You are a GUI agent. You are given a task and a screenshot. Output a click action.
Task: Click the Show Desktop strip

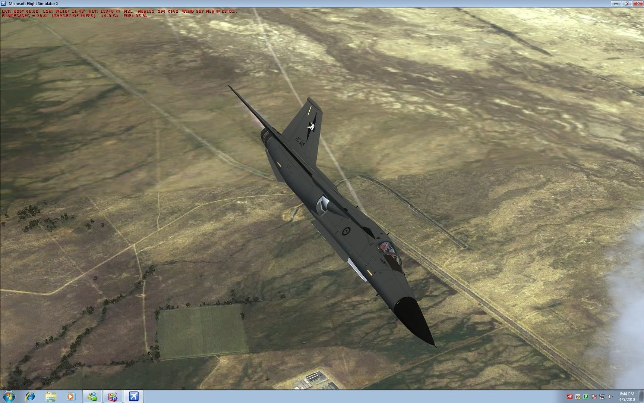pos(642,396)
